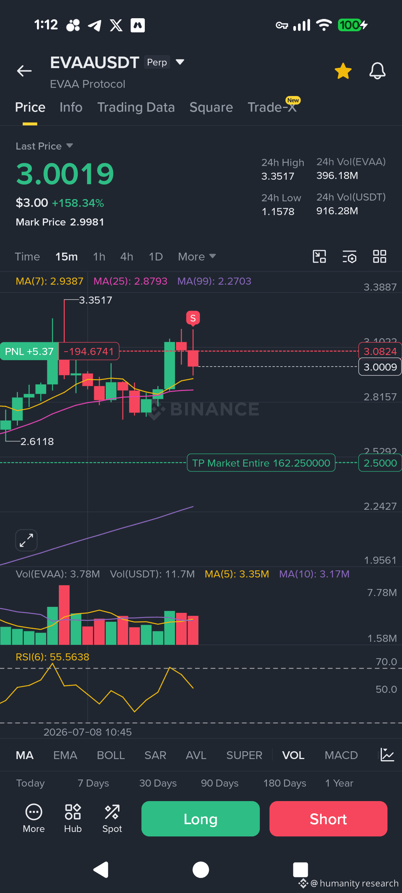402x893 pixels.
Task: Tap the green Long button
Action: [x=201, y=819]
